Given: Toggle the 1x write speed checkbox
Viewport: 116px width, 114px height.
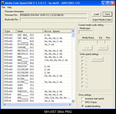Looking at the screenshot, I should point(83,58).
